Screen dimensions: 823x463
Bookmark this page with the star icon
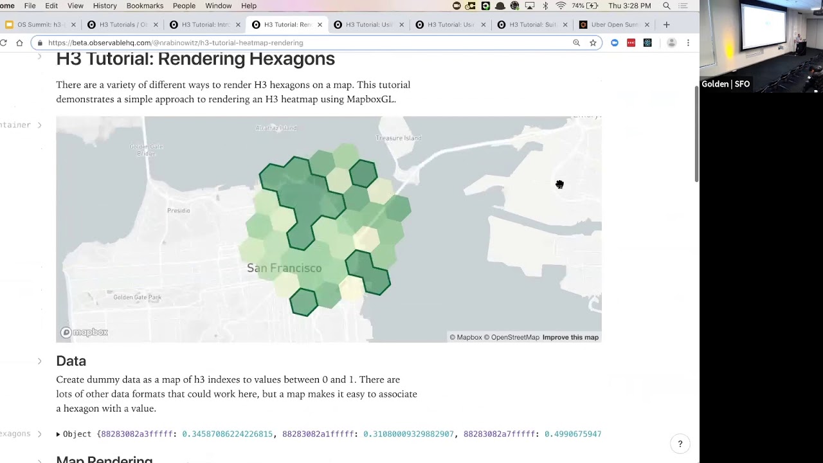pos(593,42)
